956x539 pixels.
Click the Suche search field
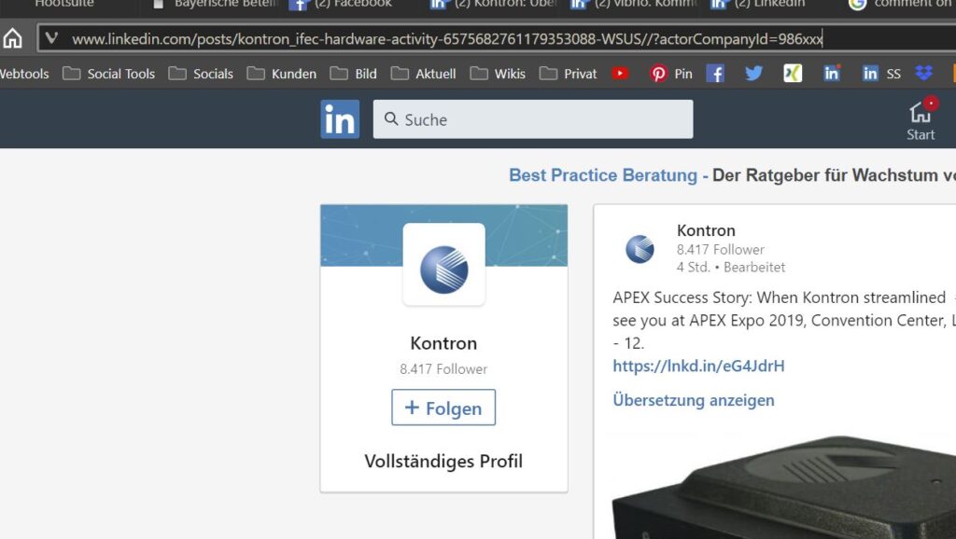point(533,119)
